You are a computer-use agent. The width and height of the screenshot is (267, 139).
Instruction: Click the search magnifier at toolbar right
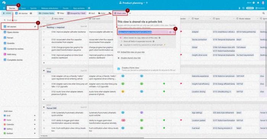pyautogui.click(x=264, y=13)
